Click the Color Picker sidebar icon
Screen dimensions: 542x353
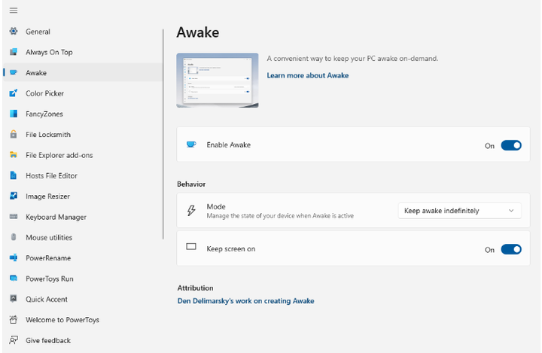click(x=14, y=93)
